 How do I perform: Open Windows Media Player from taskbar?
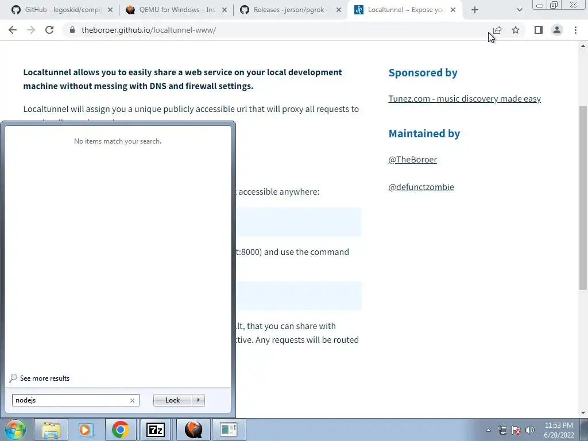pyautogui.click(x=85, y=430)
